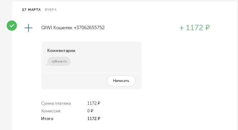The width and height of the screenshot is (238, 130).
Task: Click the ruble sign in the green amount
Action: point(208,28)
